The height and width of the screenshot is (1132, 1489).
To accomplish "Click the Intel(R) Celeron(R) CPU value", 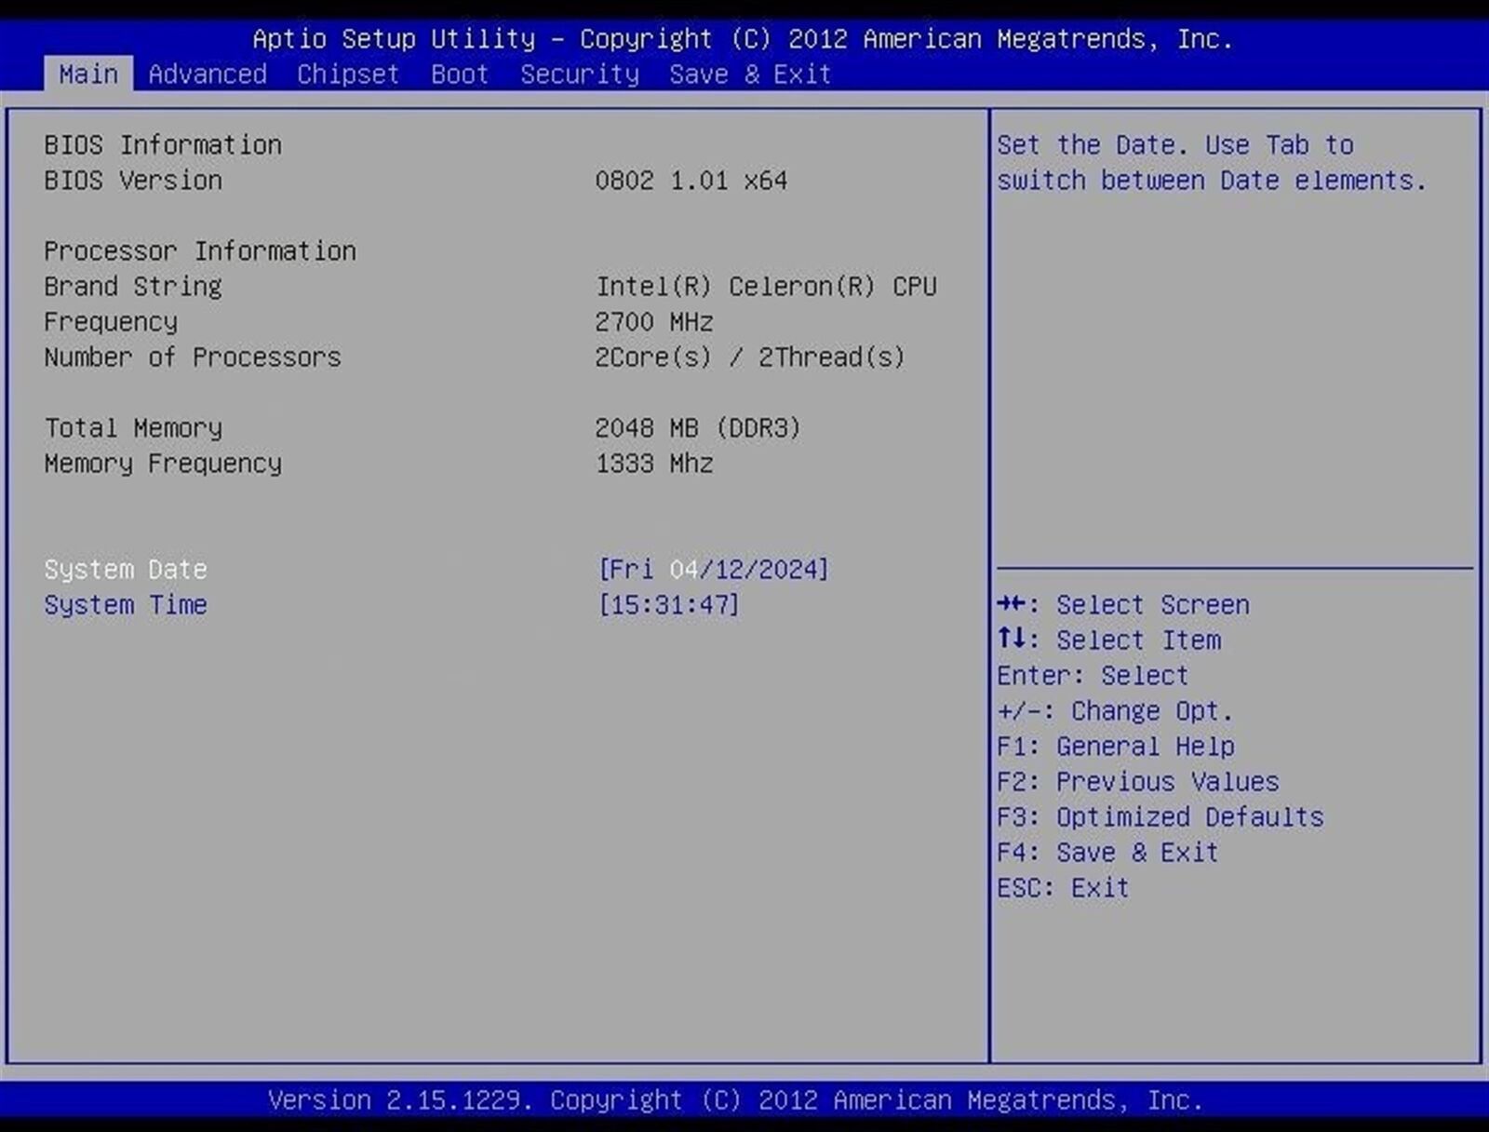I will (x=766, y=286).
